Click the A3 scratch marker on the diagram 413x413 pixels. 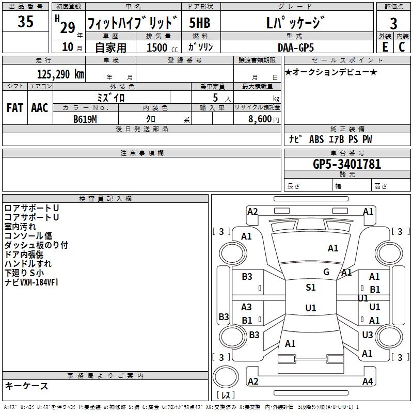[x=247, y=307]
